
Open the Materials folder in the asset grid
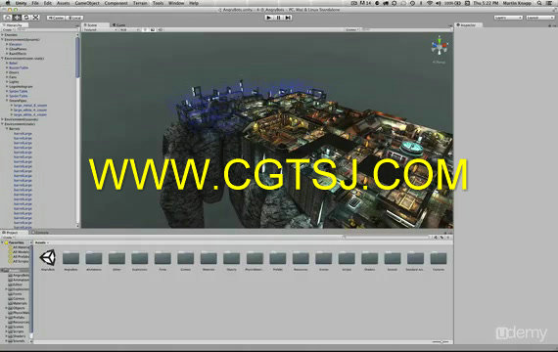209,260
